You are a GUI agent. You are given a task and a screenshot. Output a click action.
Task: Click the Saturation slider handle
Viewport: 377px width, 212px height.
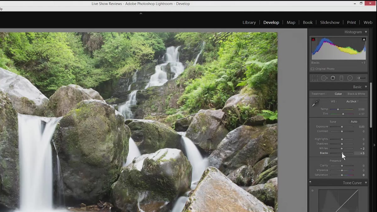pos(342,175)
